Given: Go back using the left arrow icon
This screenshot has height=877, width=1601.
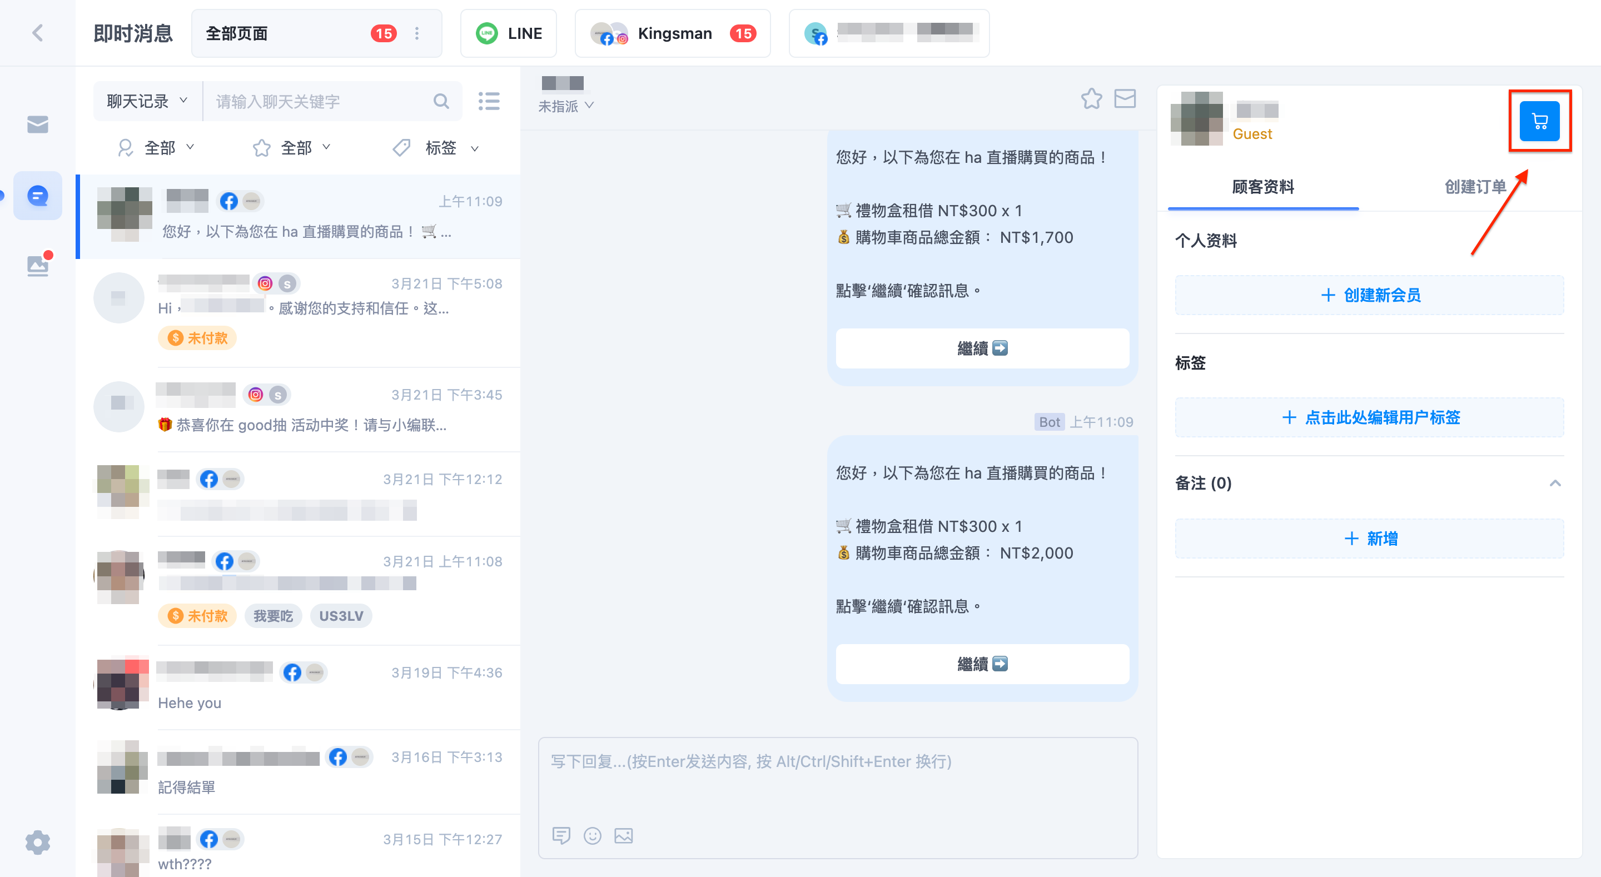Looking at the screenshot, I should [38, 33].
